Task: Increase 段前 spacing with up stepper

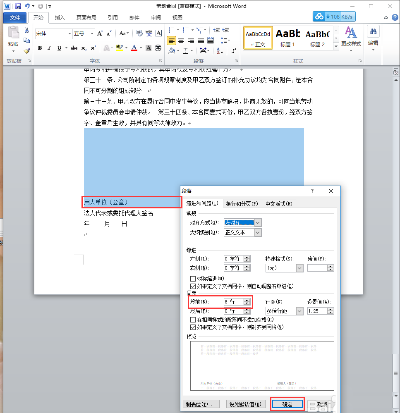Action: [247, 300]
